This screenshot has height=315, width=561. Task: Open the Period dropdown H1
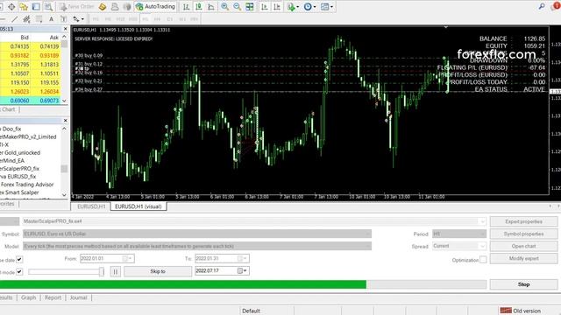coord(459,234)
